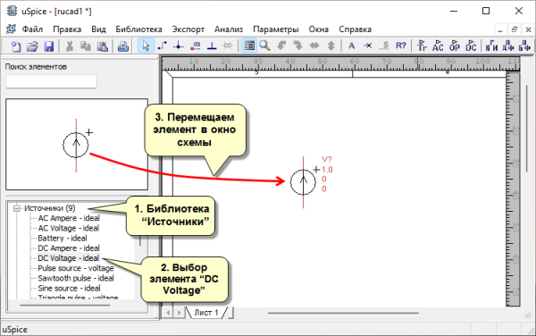Close the inner rucad1 document window
536x336 pixels.
(528, 29)
